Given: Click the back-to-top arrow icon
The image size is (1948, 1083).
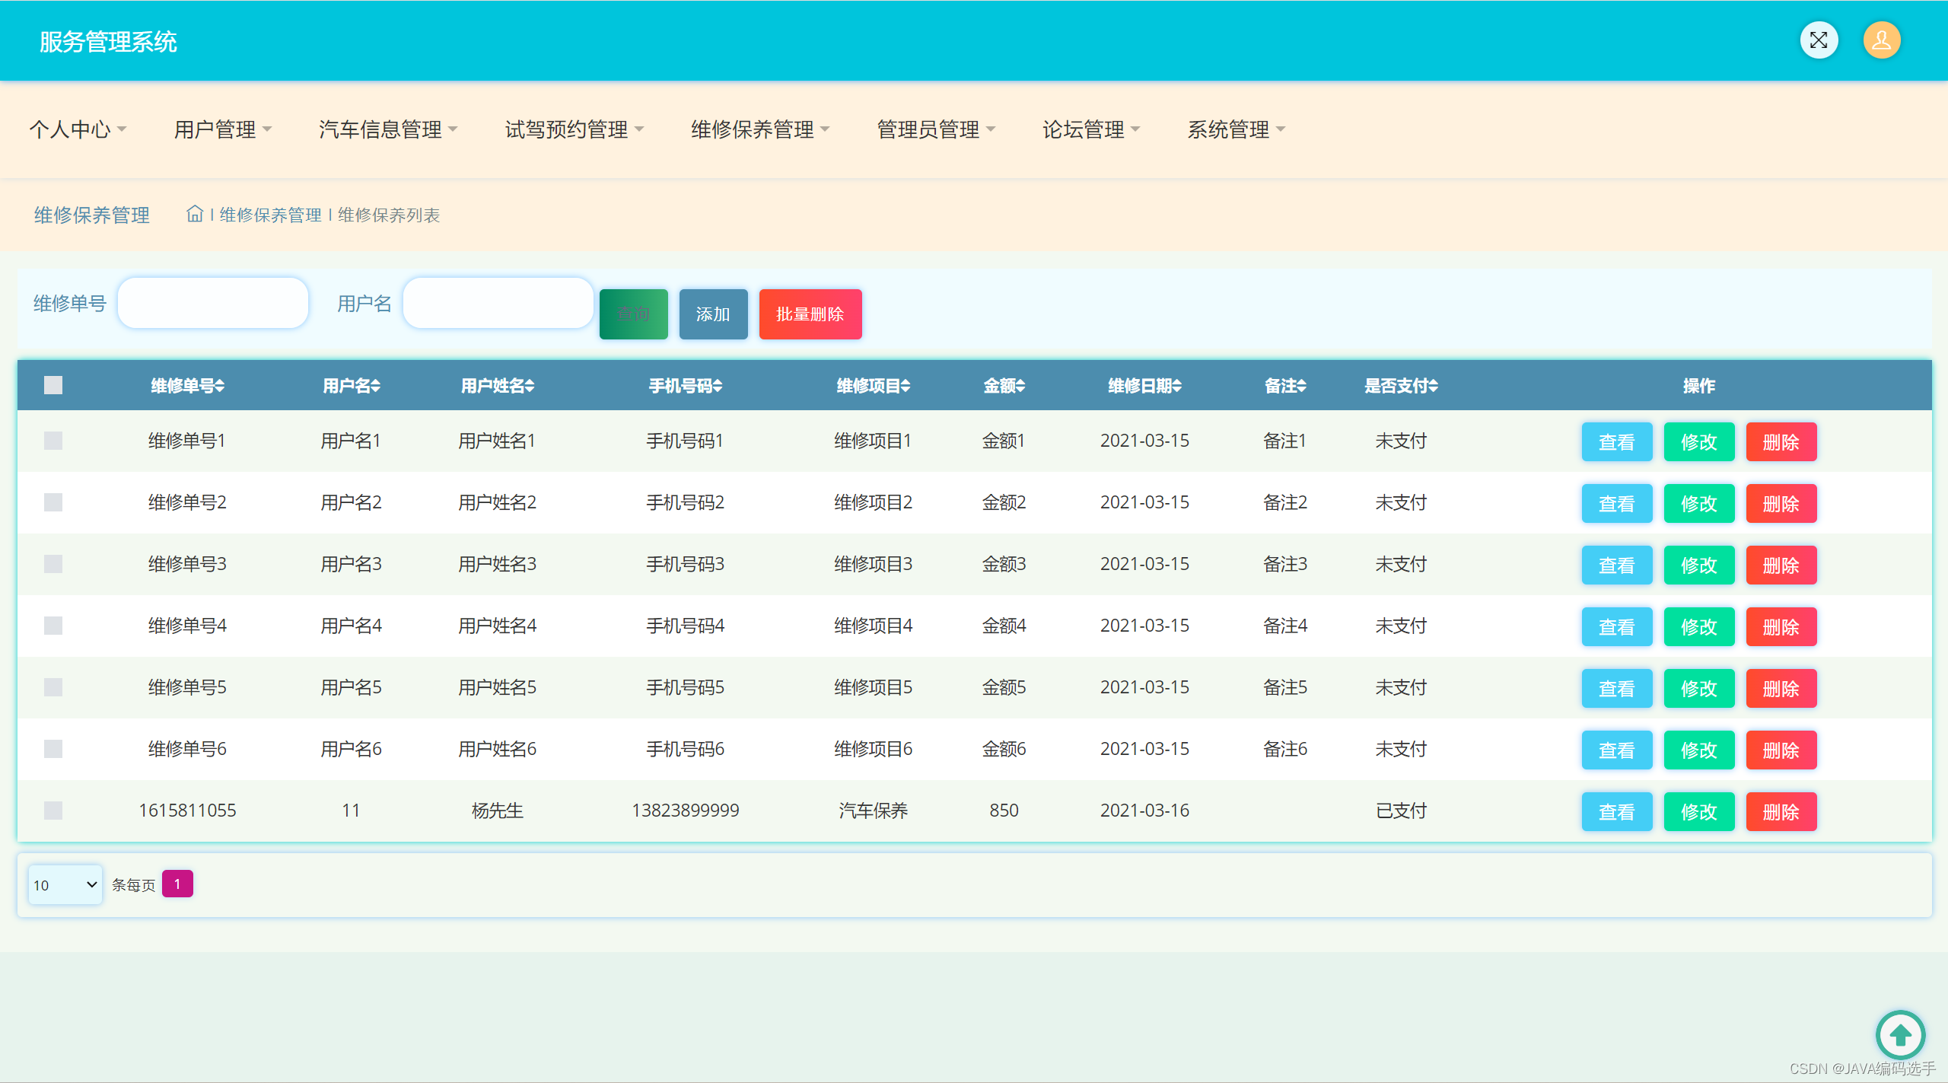Looking at the screenshot, I should click(x=1900, y=1034).
